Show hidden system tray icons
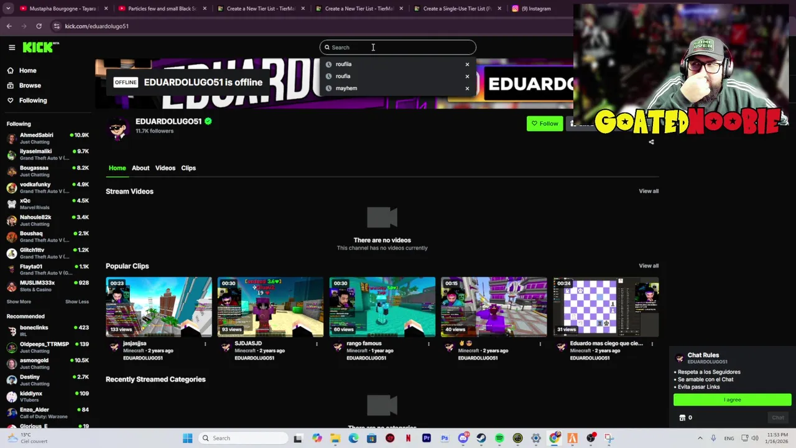The image size is (796, 448). (x=700, y=438)
